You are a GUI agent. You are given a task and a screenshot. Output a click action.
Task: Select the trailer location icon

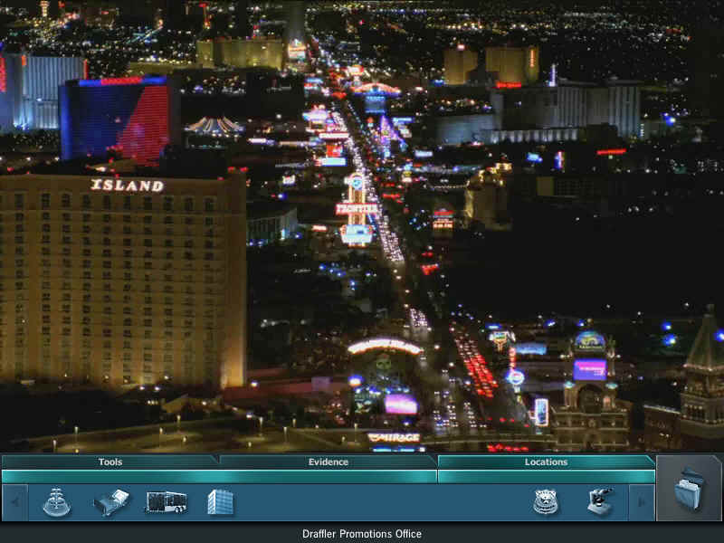coord(167,502)
